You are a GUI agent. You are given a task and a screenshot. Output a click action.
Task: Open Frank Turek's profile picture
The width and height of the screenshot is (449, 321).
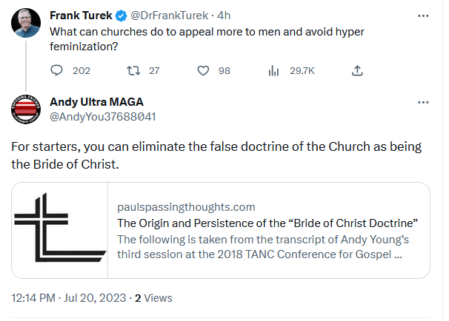(26, 24)
